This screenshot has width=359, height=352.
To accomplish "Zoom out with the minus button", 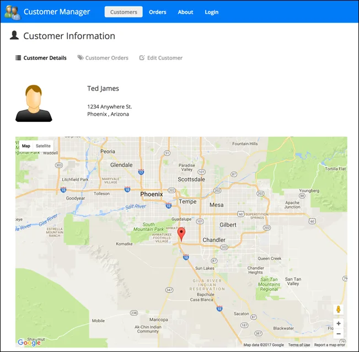I will [x=339, y=334].
